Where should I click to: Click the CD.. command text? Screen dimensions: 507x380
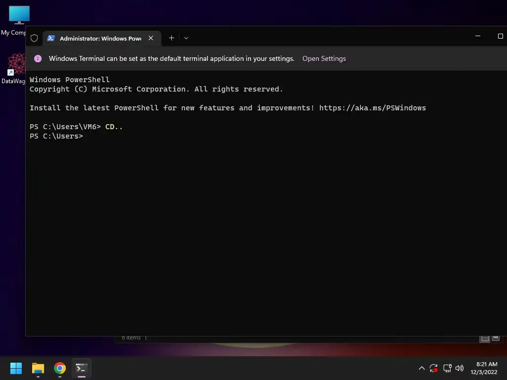[114, 127]
